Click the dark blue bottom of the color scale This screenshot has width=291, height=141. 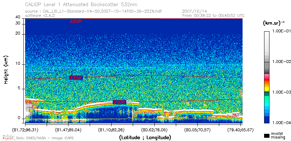click(267, 120)
